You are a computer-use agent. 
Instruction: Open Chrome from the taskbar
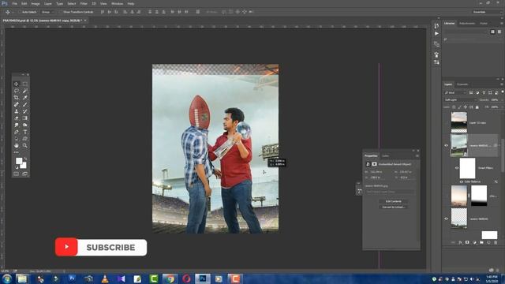pos(170,278)
